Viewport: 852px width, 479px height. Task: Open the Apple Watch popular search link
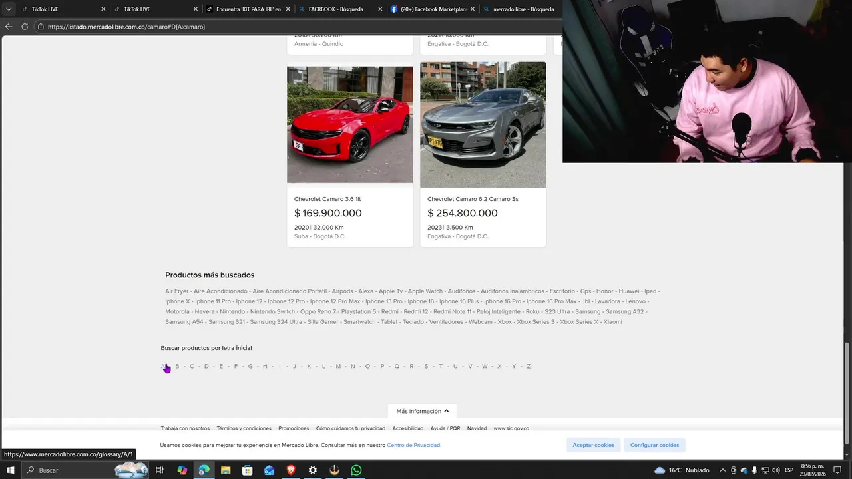tap(425, 291)
